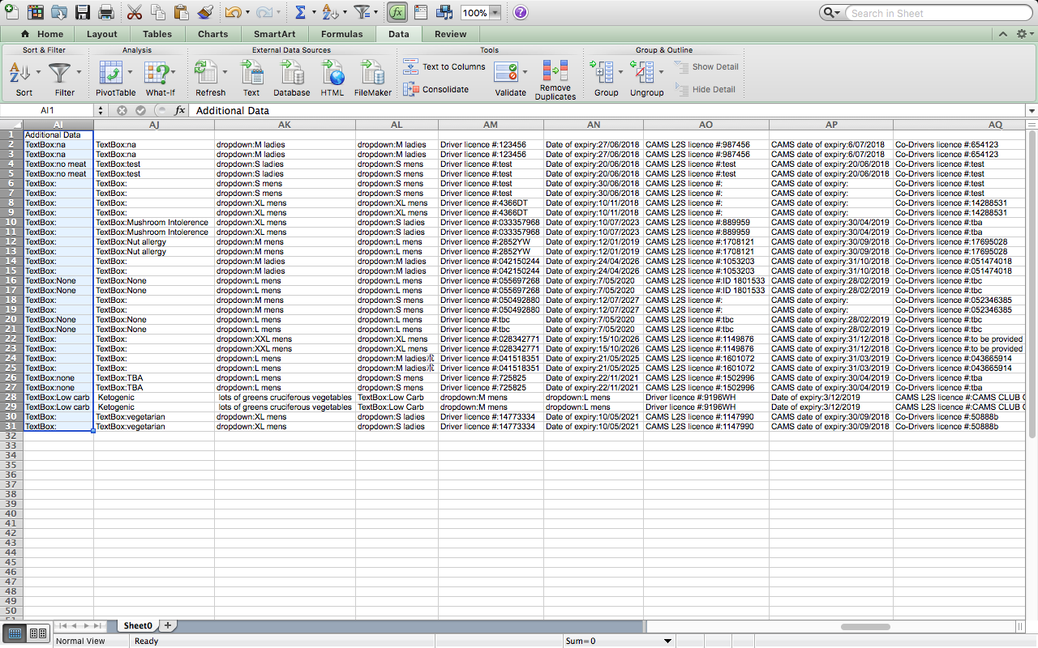Viewport: 1038px width, 648px height.
Task: Click the Remove Duplicates icon
Action: point(555,72)
